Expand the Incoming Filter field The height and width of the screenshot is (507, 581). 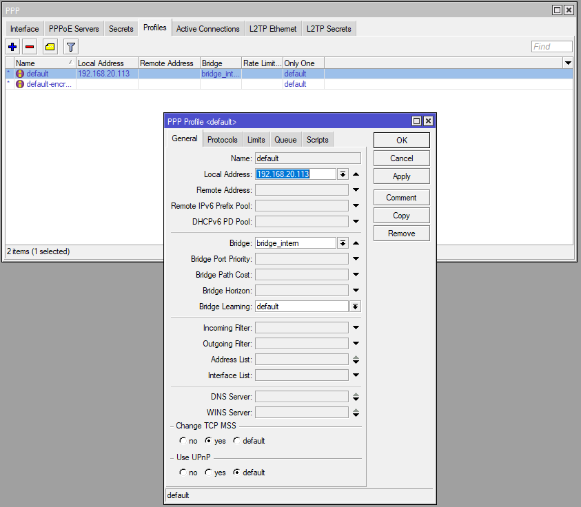coord(356,328)
